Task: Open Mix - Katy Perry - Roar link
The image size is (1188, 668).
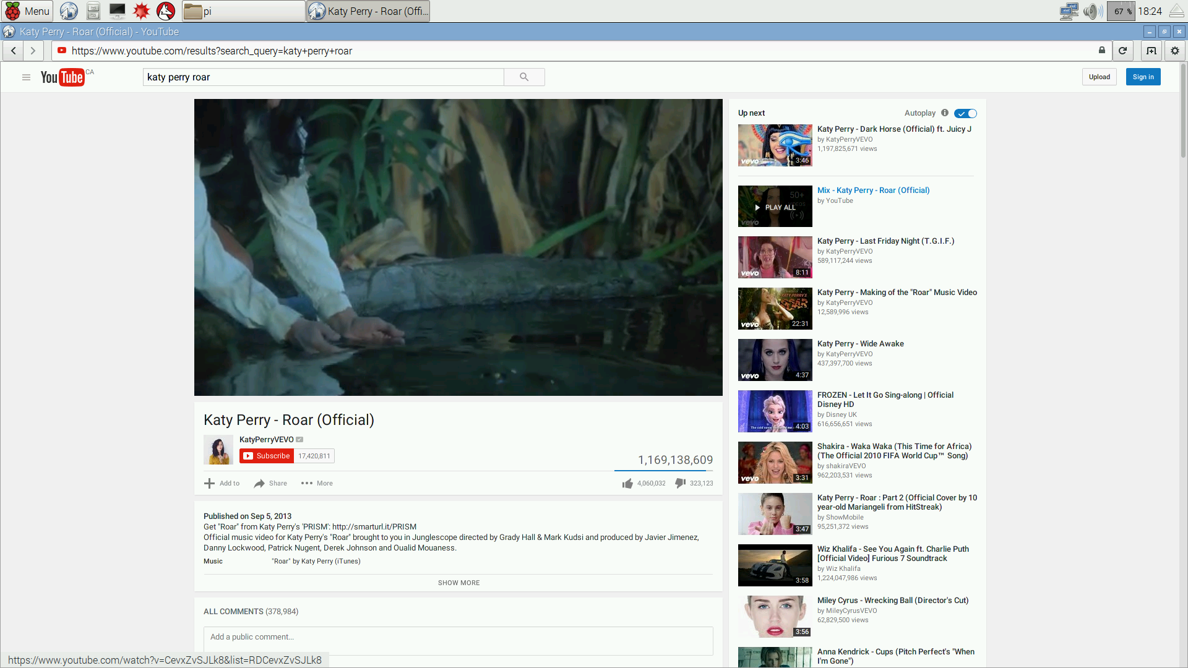Action: (x=873, y=191)
